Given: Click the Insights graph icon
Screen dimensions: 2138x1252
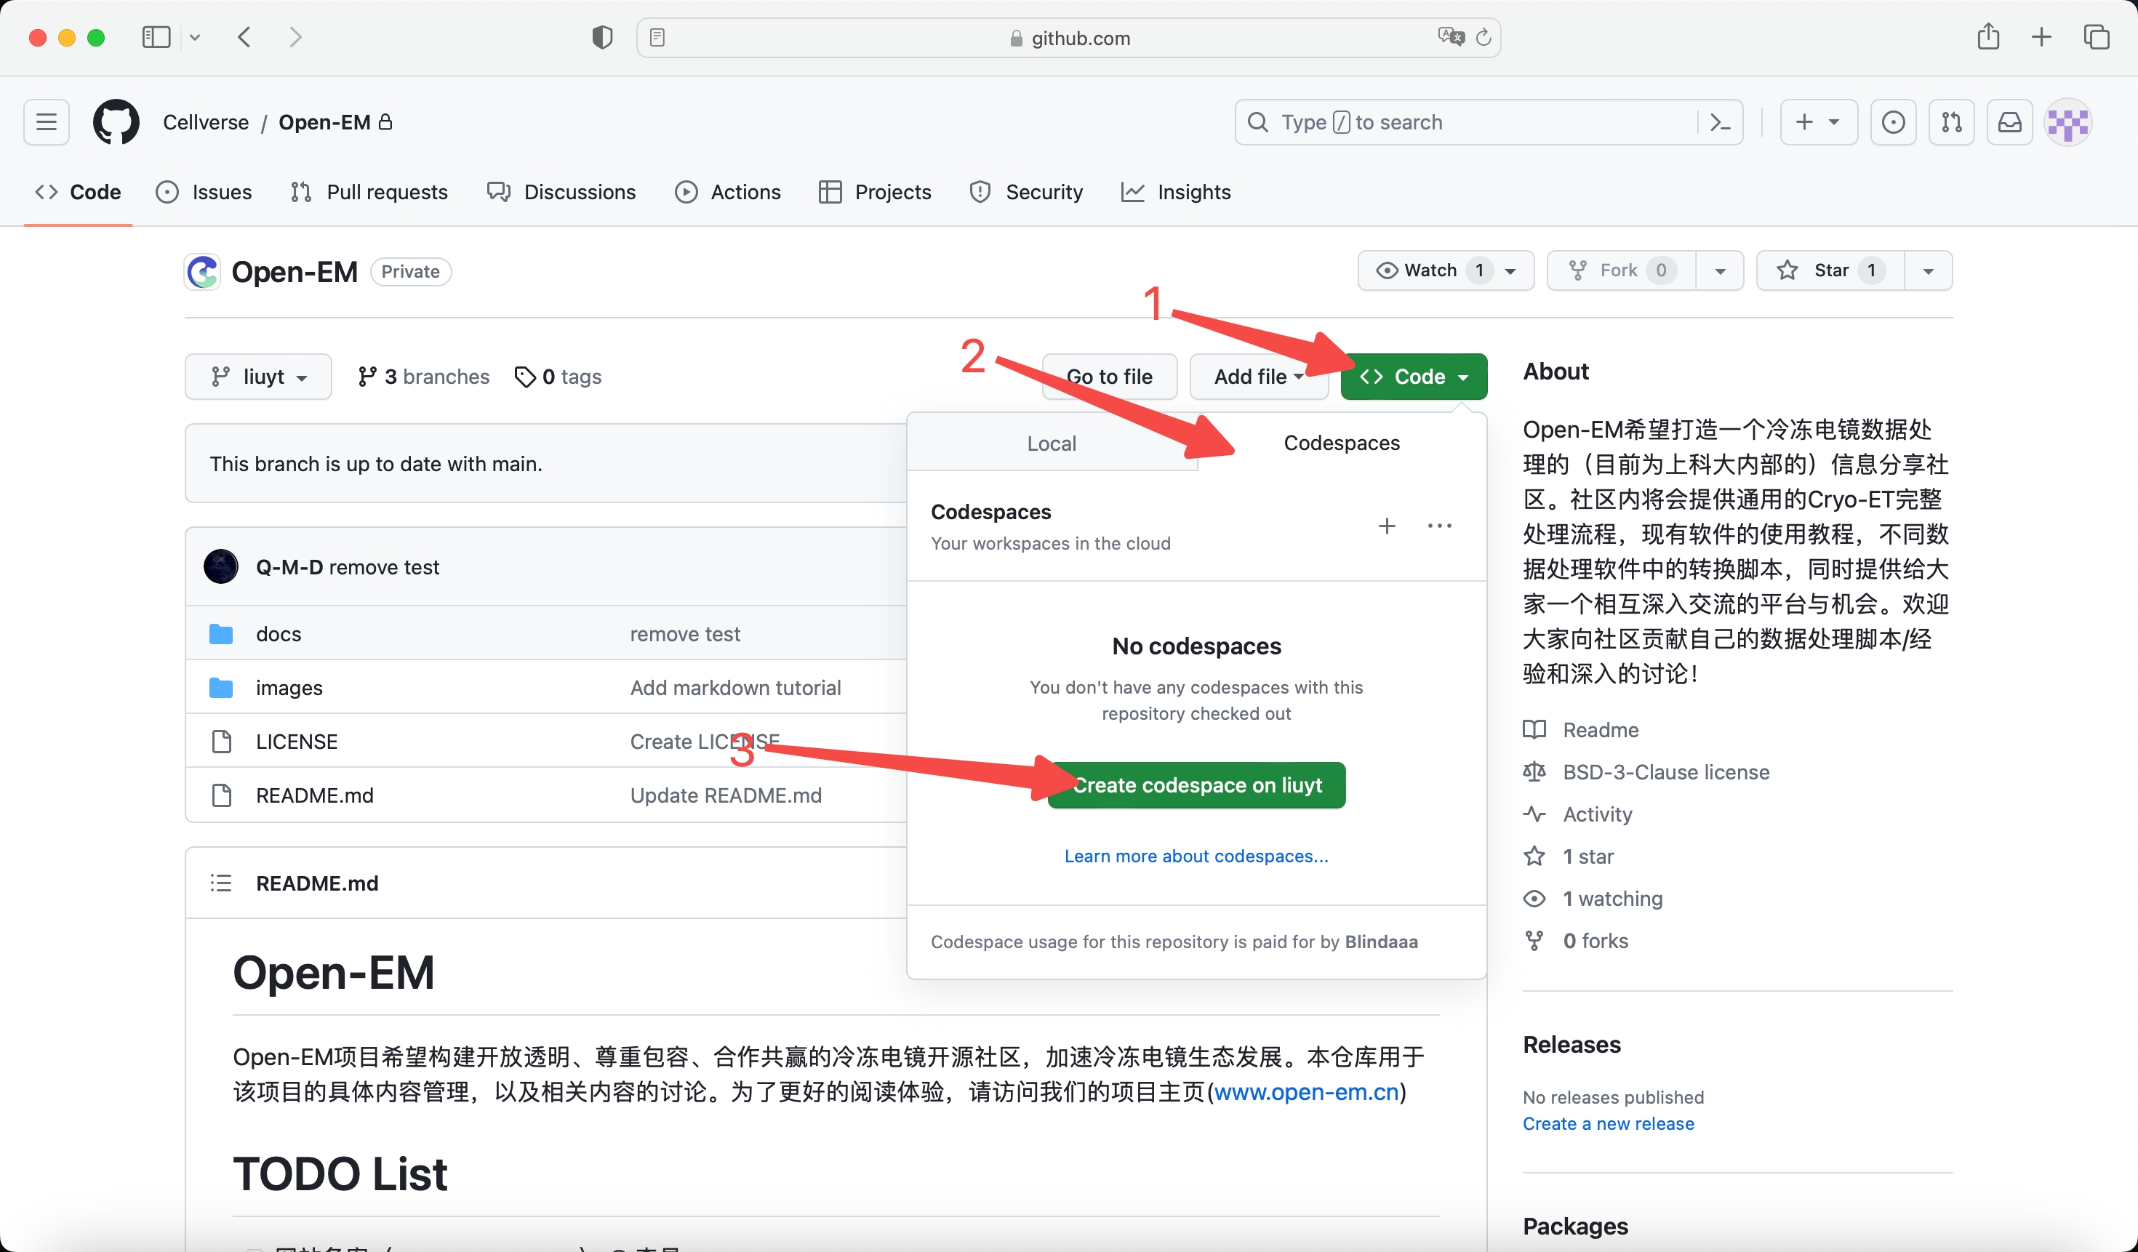Looking at the screenshot, I should (x=1134, y=190).
